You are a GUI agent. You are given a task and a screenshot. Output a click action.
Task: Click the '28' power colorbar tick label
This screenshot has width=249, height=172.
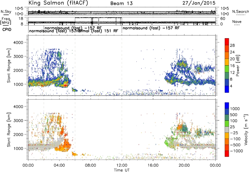232,45
